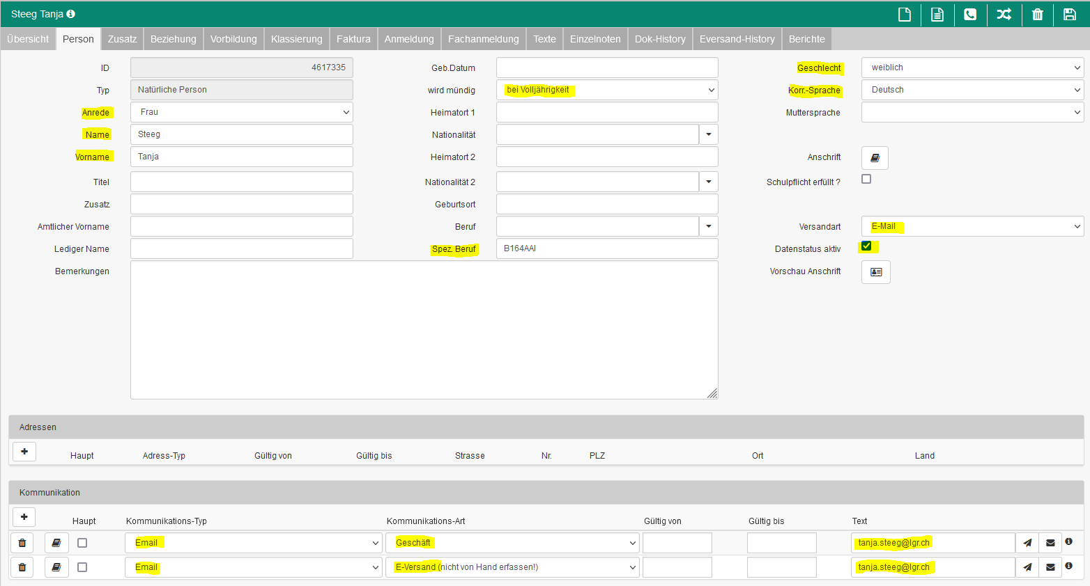The height and width of the screenshot is (586, 1090).
Task: Open the text document icon in header
Action: click(937, 15)
